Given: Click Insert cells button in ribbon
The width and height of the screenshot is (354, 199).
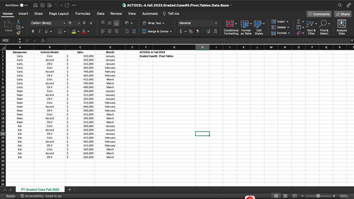Looking at the screenshot, I should [x=279, y=22].
